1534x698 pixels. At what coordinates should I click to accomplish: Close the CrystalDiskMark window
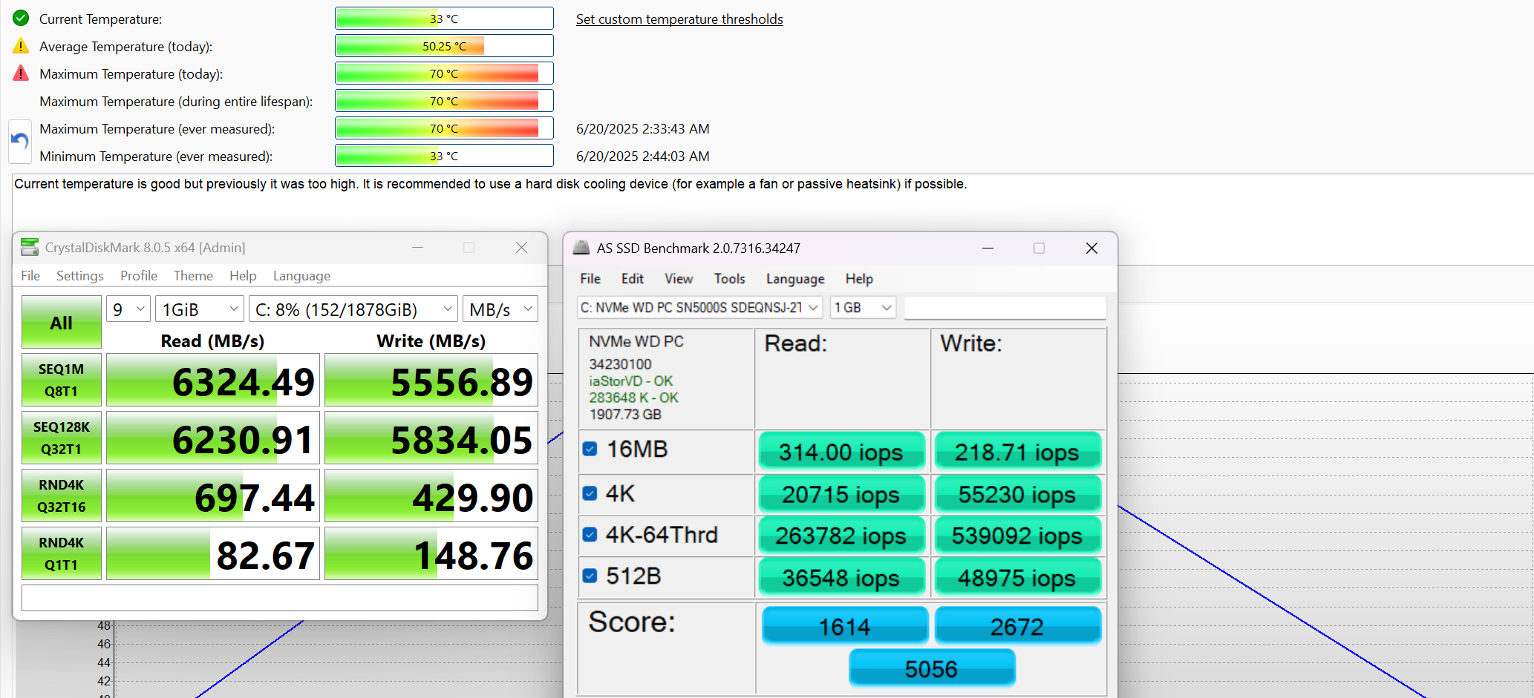tap(521, 247)
